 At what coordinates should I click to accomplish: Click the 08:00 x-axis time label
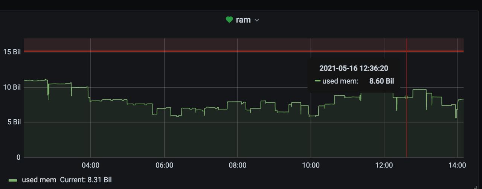[238, 165]
